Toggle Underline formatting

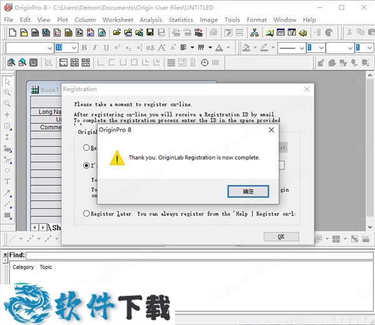pyautogui.click(x=106, y=48)
